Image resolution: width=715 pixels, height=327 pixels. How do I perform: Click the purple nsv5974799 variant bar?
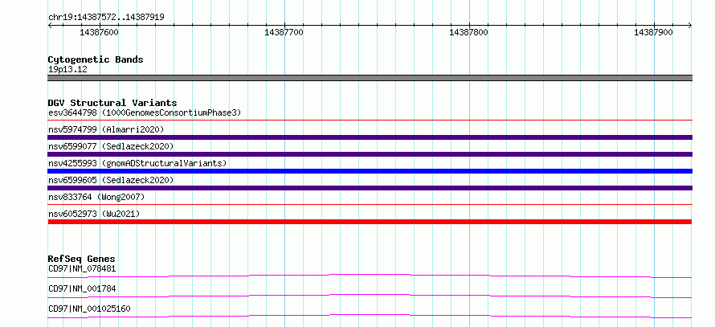click(x=370, y=137)
